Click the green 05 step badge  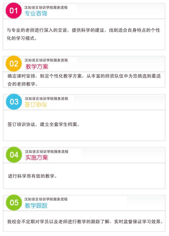[x=14, y=202]
